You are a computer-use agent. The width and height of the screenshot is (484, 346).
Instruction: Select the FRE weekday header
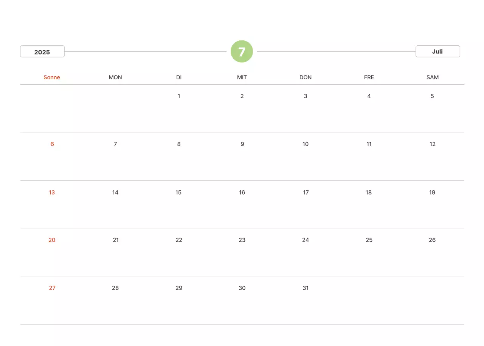(x=369, y=77)
